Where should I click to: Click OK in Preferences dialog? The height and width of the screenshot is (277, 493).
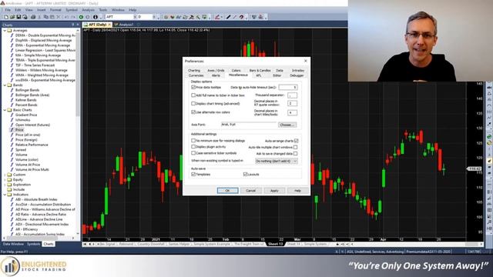(228, 191)
